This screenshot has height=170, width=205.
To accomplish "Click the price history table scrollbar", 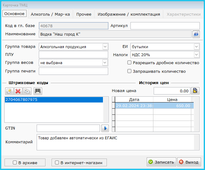I will coord(196,114).
